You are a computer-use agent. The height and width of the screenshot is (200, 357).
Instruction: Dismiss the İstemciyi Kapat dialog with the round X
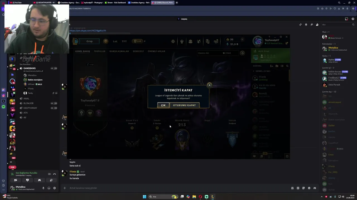pos(209,85)
